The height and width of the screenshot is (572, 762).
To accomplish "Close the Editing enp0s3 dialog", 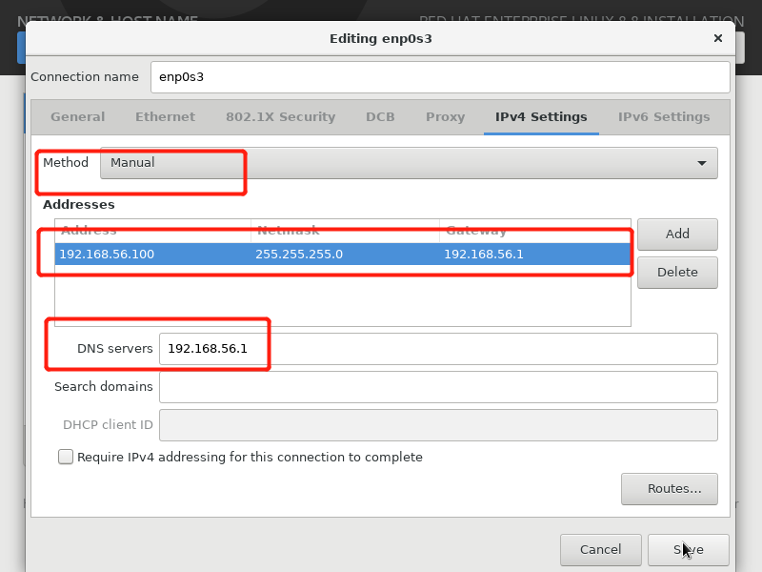I will (x=717, y=38).
